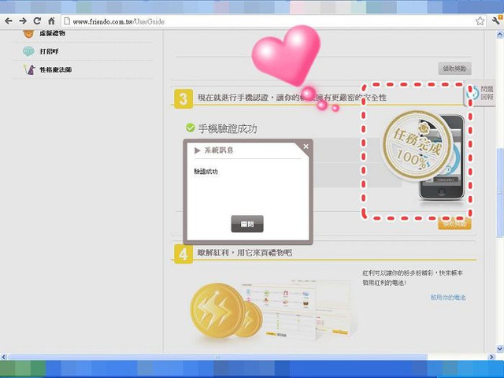This screenshot has width=504, height=378.
Task: Close system message dialog with X
Action: 306,146
